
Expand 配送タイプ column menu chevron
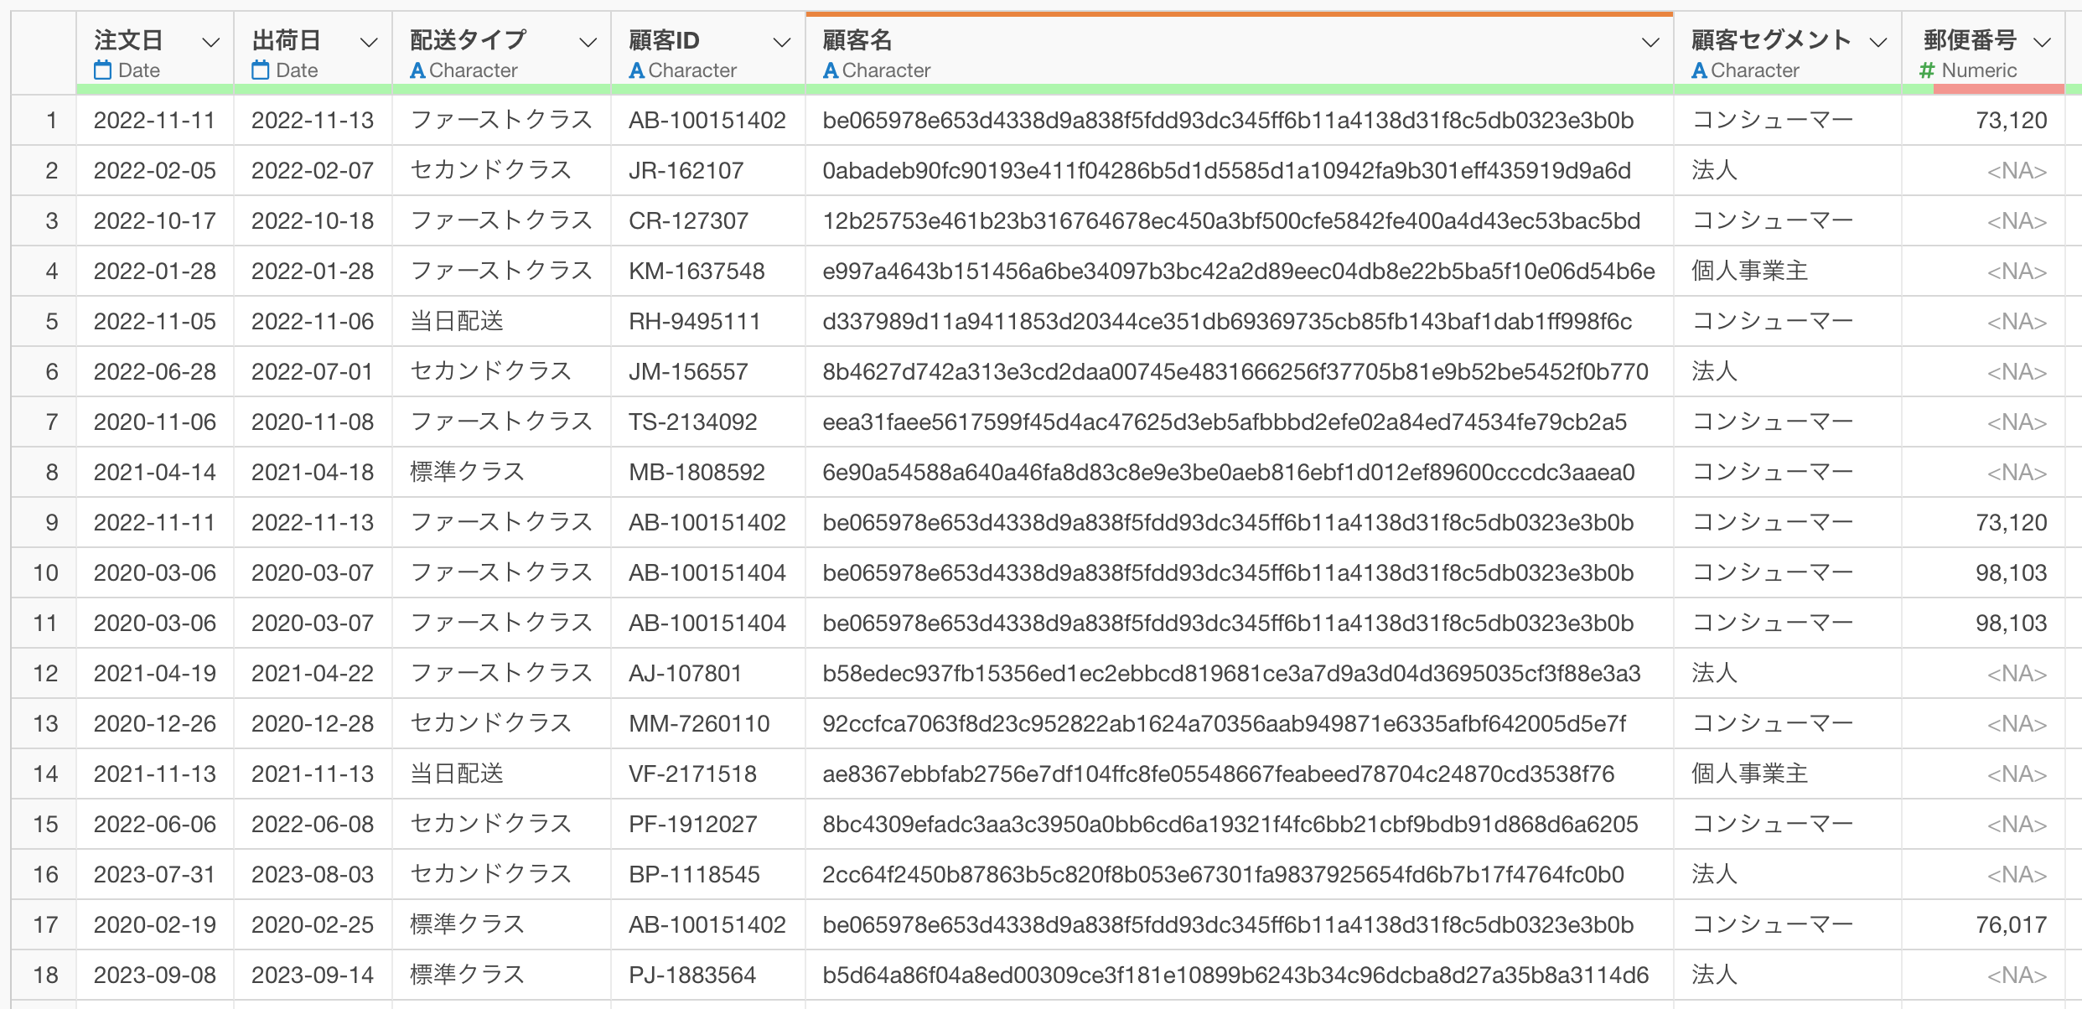pyautogui.click(x=588, y=42)
